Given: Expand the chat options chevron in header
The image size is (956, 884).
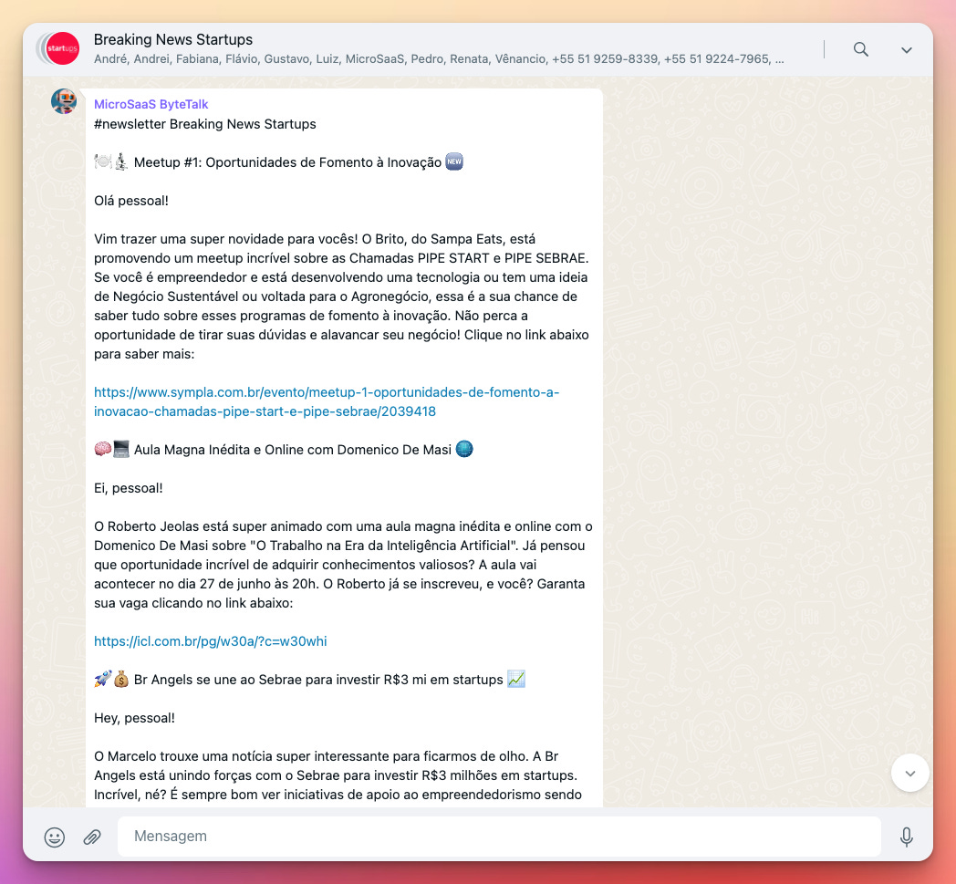Looking at the screenshot, I should 907,50.
